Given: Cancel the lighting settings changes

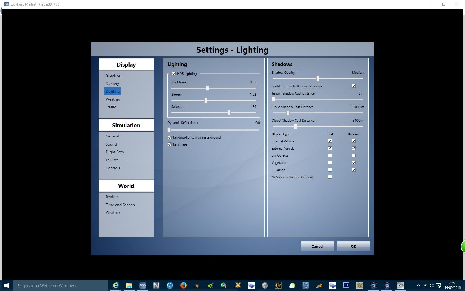Looking at the screenshot, I should pos(317,246).
